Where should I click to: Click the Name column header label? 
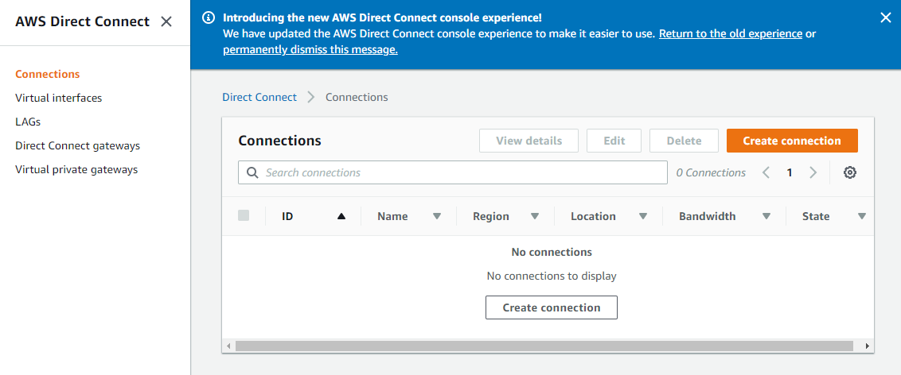[392, 216]
